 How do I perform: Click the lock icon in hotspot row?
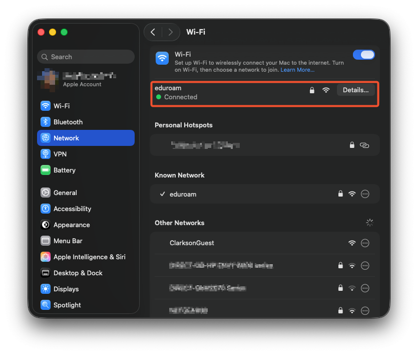point(352,145)
